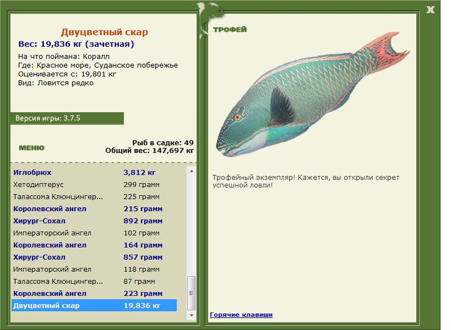Viewport: 451px width, 330px height.
Task: Click the Оценивается с: 19,801 кг line
Action: click(x=67, y=74)
